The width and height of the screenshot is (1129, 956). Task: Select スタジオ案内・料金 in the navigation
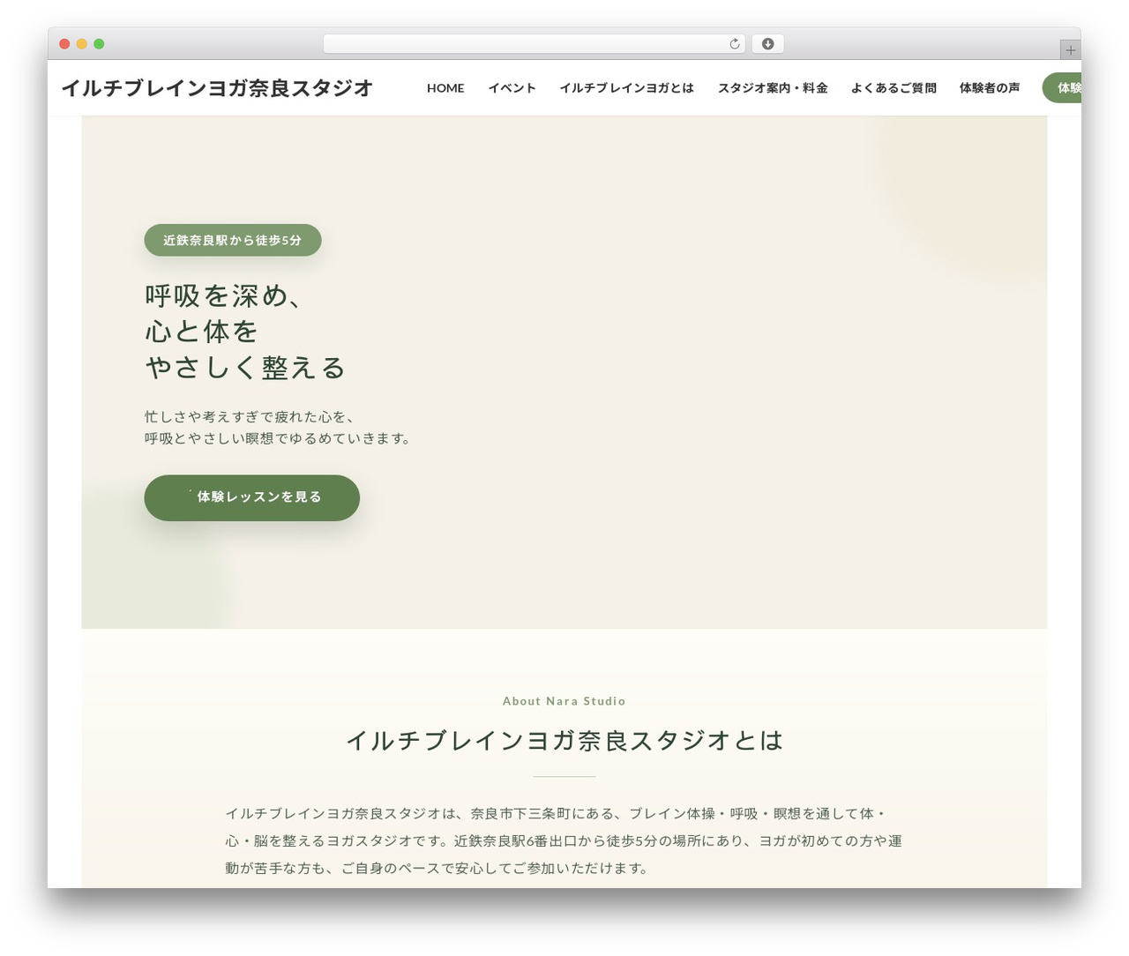(773, 88)
